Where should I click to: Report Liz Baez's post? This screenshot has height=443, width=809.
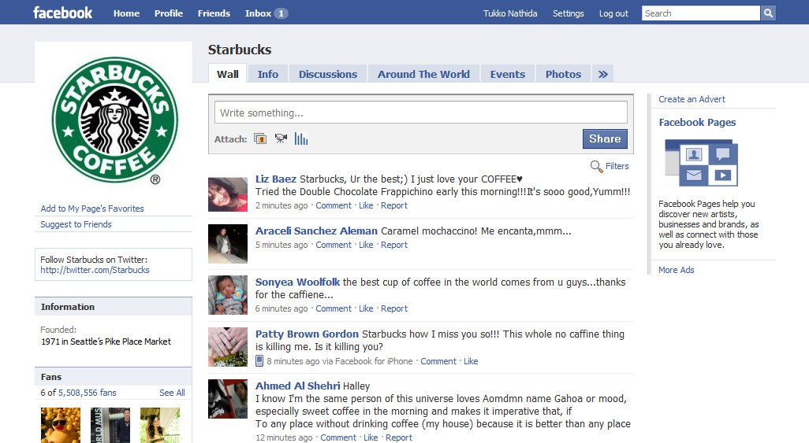pyautogui.click(x=394, y=205)
